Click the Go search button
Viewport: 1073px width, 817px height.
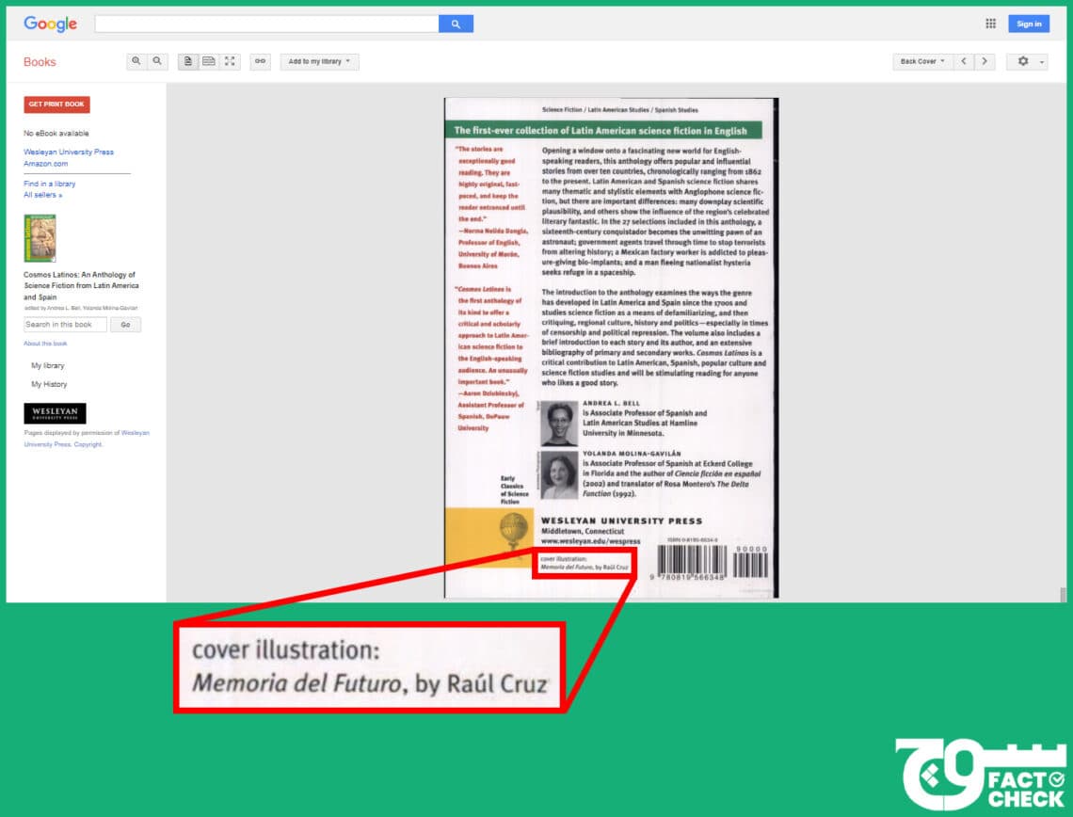[x=125, y=325]
